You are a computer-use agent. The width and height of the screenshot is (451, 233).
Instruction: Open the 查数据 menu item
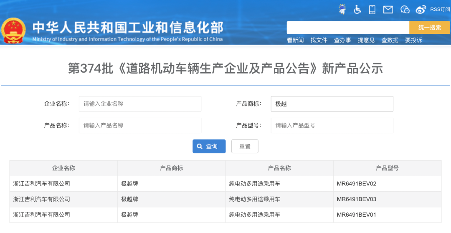tap(390, 40)
